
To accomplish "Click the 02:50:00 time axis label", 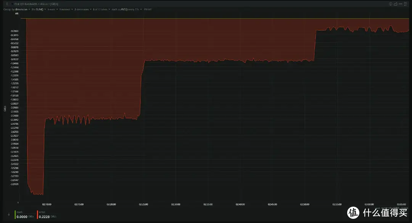I will (x=305, y=204).
